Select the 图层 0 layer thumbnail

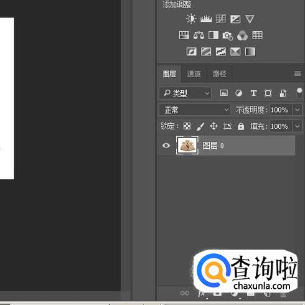[187, 145]
